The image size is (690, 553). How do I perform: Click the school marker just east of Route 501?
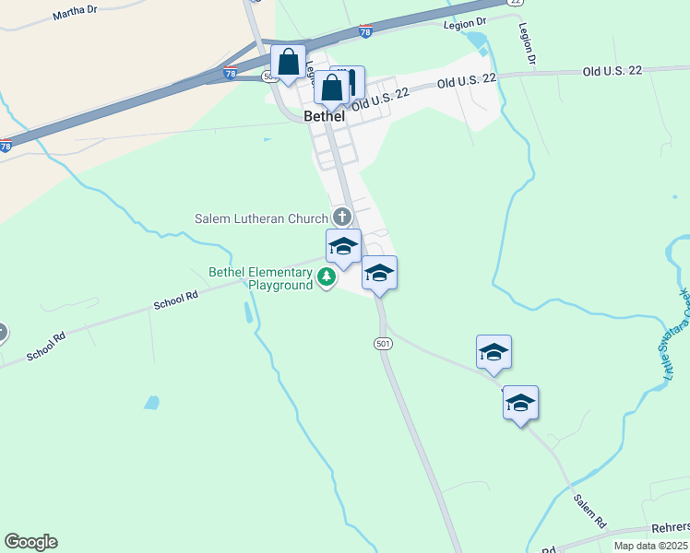click(x=494, y=354)
